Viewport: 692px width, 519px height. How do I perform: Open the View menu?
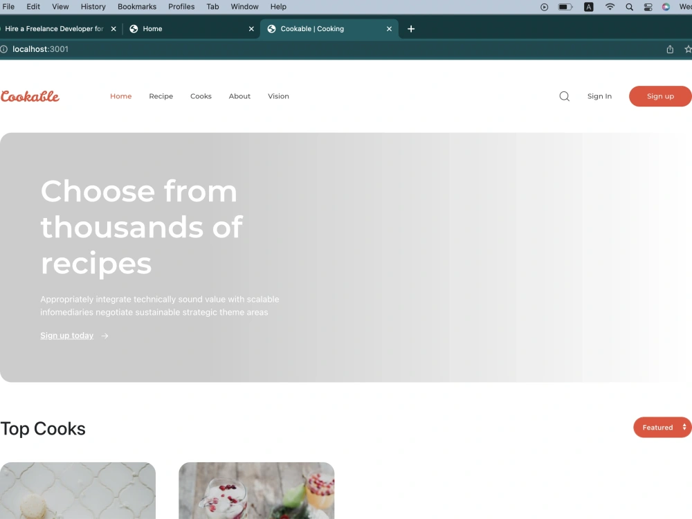pos(60,7)
